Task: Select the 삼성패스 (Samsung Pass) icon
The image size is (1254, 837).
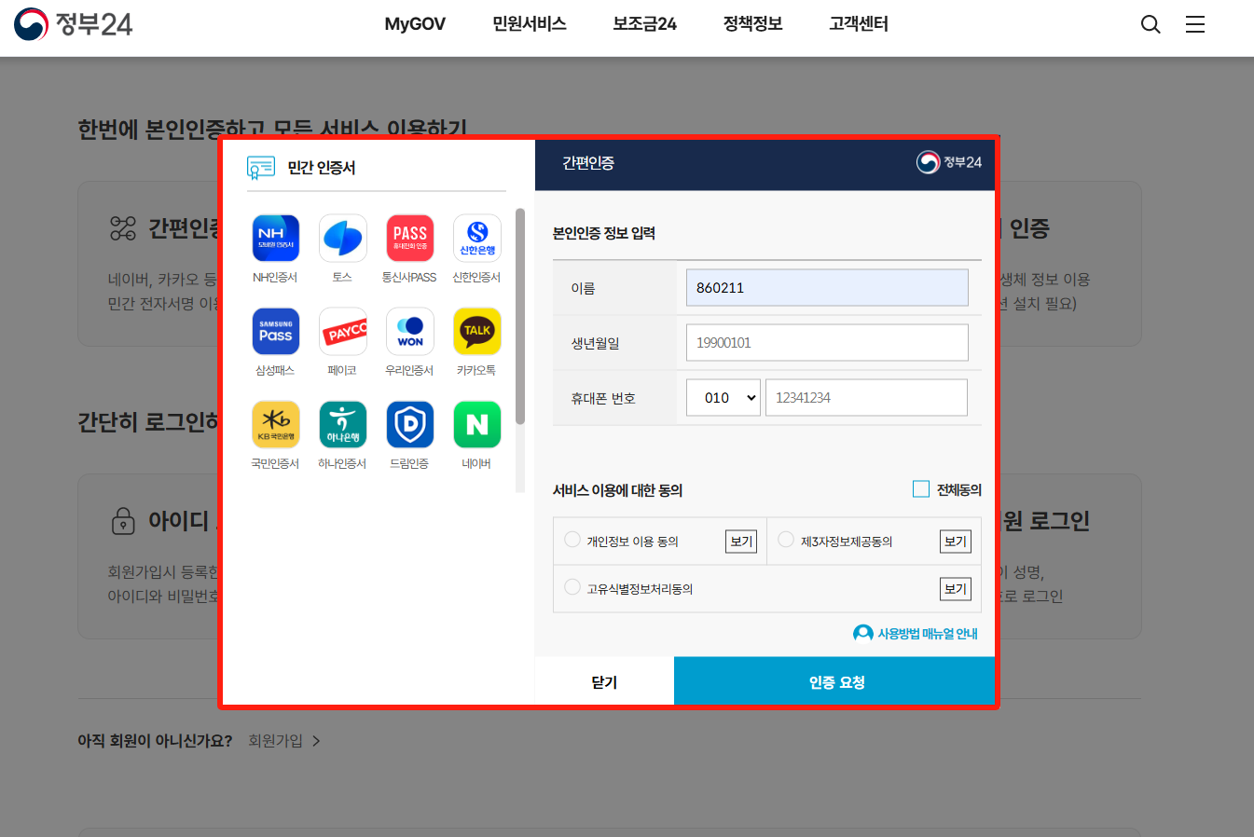Action: (275, 331)
